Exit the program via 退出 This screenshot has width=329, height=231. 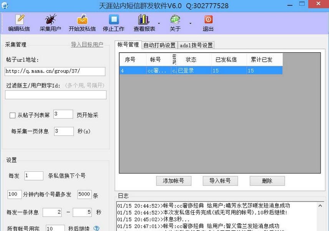(208, 23)
